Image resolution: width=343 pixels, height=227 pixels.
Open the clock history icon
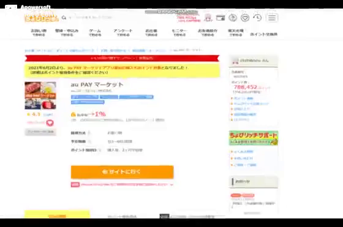coord(257,18)
